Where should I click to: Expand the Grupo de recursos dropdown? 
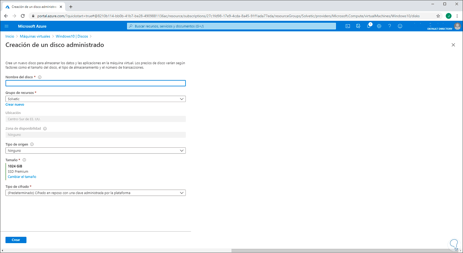(x=96, y=99)
